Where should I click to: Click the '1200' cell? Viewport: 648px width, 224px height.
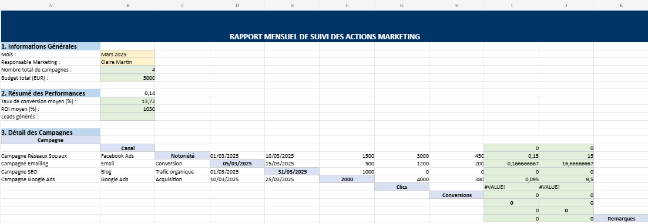point(402,164)
